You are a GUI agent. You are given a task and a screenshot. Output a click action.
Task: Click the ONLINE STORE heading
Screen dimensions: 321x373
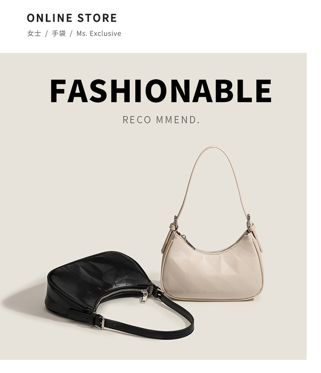click(72, 18)
